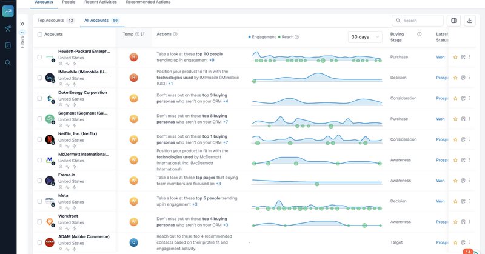Viewport: 485px width, 254px height.
Task: Click the +9 link in Hewlett-Packard actions
Action: tap(212, 61)
